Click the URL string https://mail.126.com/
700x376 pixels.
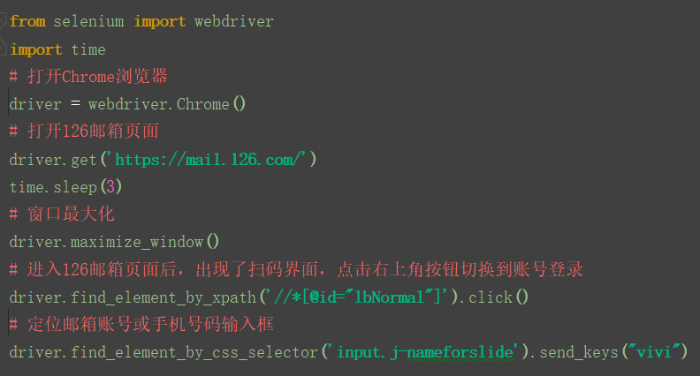[209, 159]
